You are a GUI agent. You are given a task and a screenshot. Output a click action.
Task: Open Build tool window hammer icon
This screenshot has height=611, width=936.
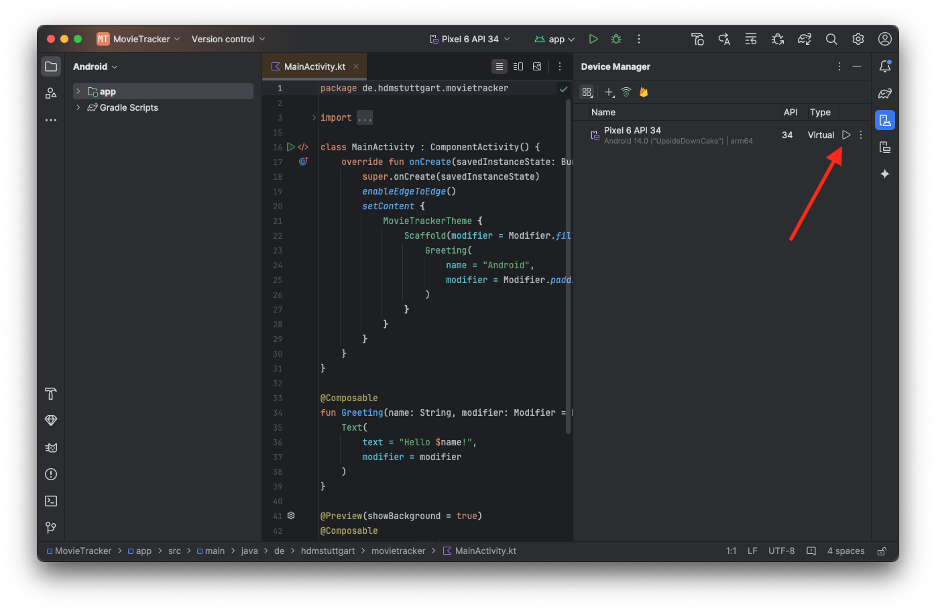point(51,394)
